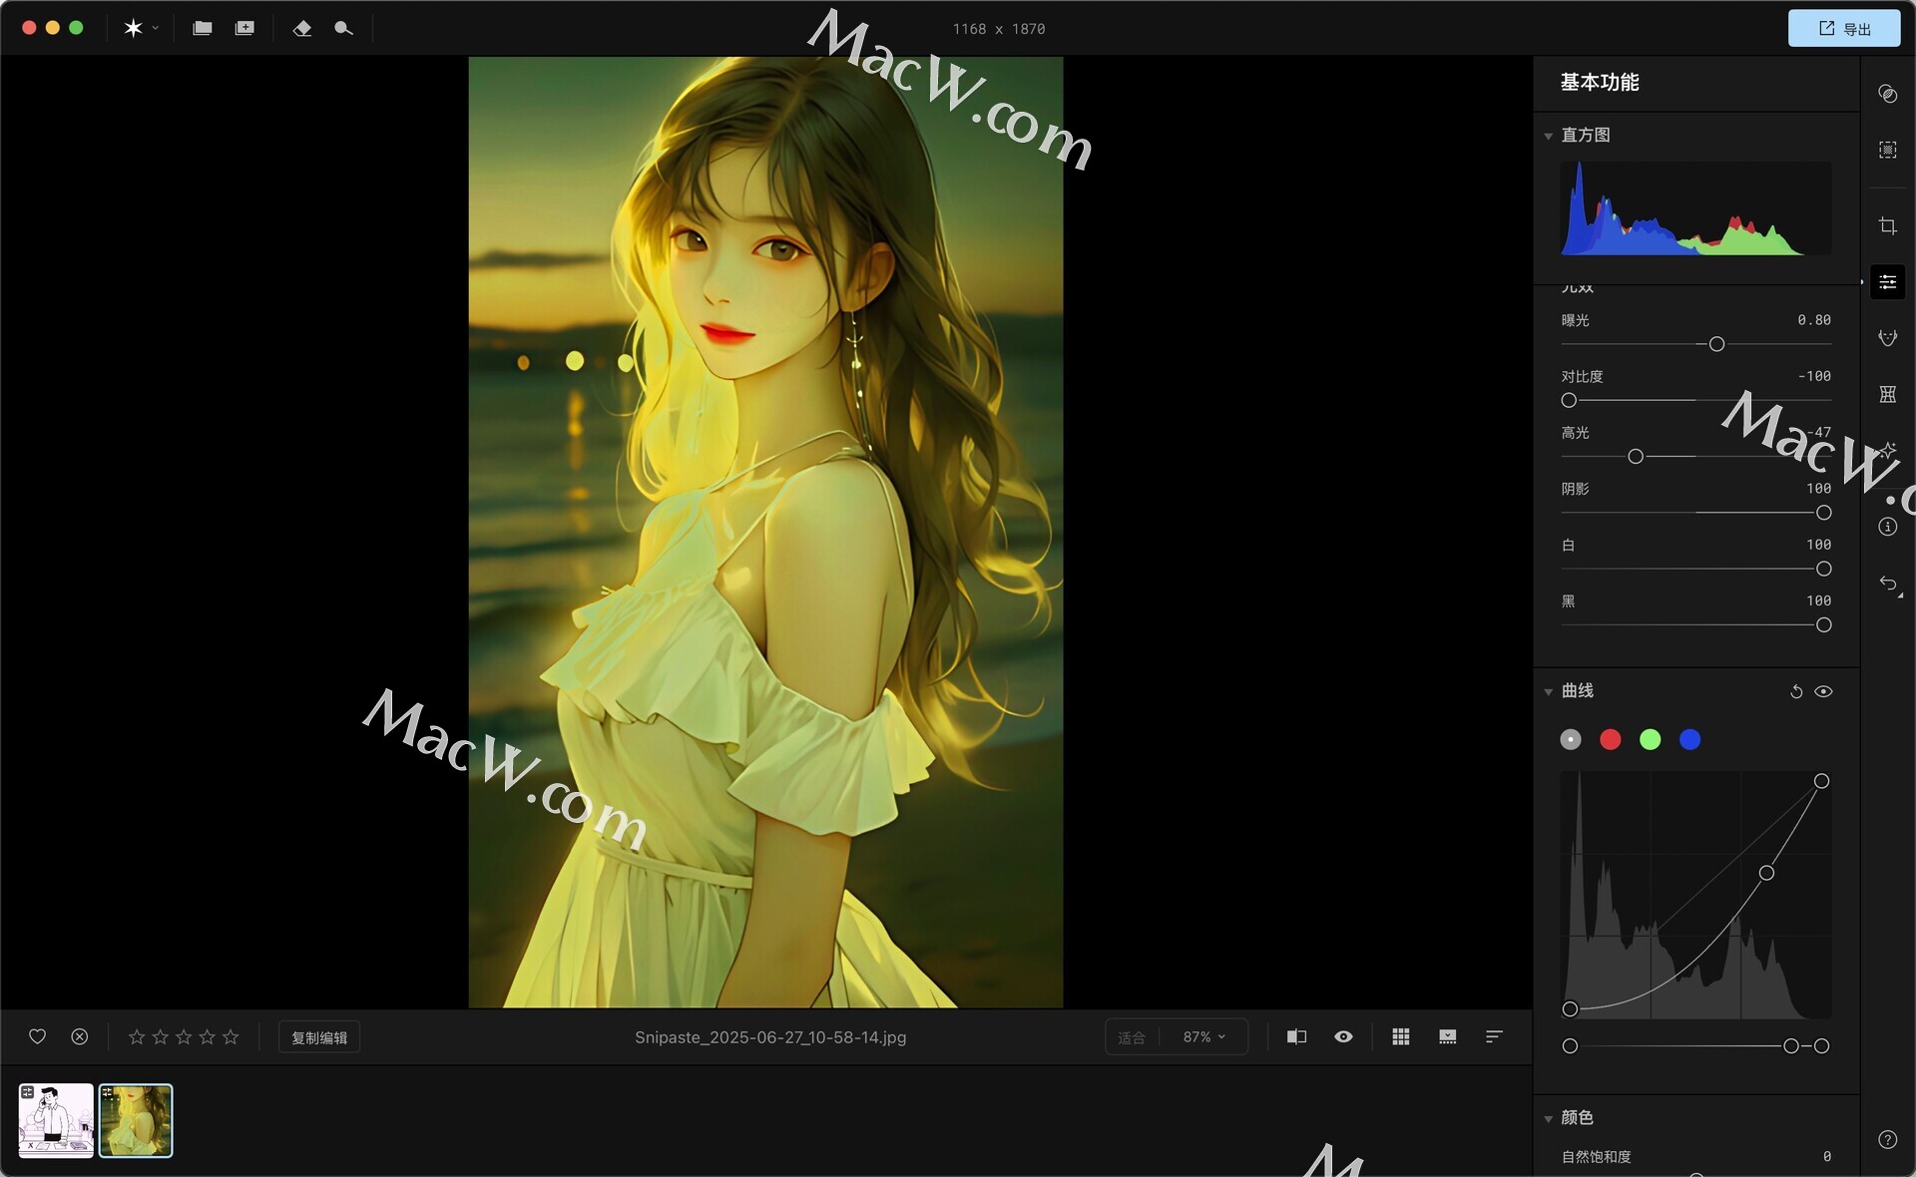Select the green curve channel
Screen dimensions: 1916x1177
[1650, 739]
